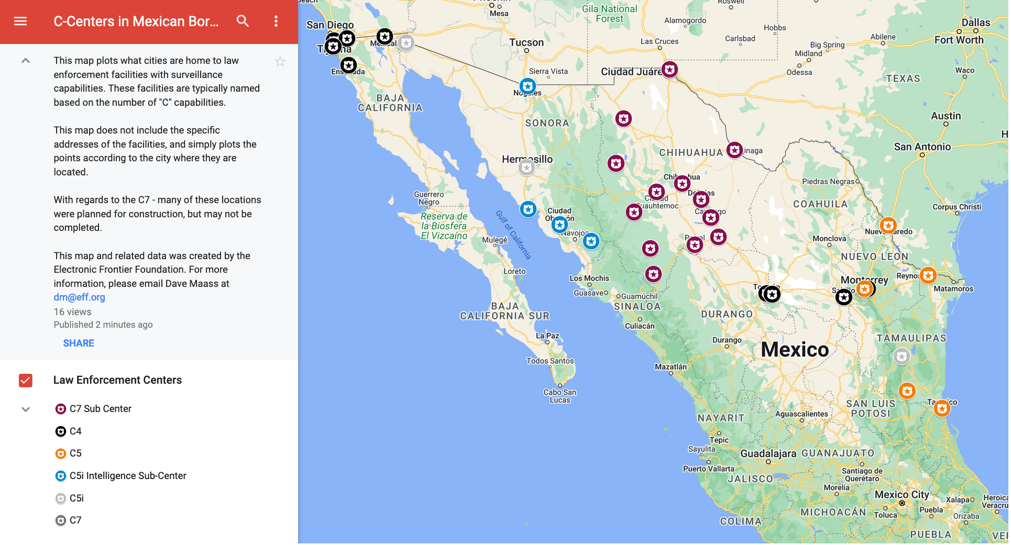This screenshot has width=1011, height=545.
Task: Select the C5i Intelligence Sub-Center legend icon
Action: point(59,476)
